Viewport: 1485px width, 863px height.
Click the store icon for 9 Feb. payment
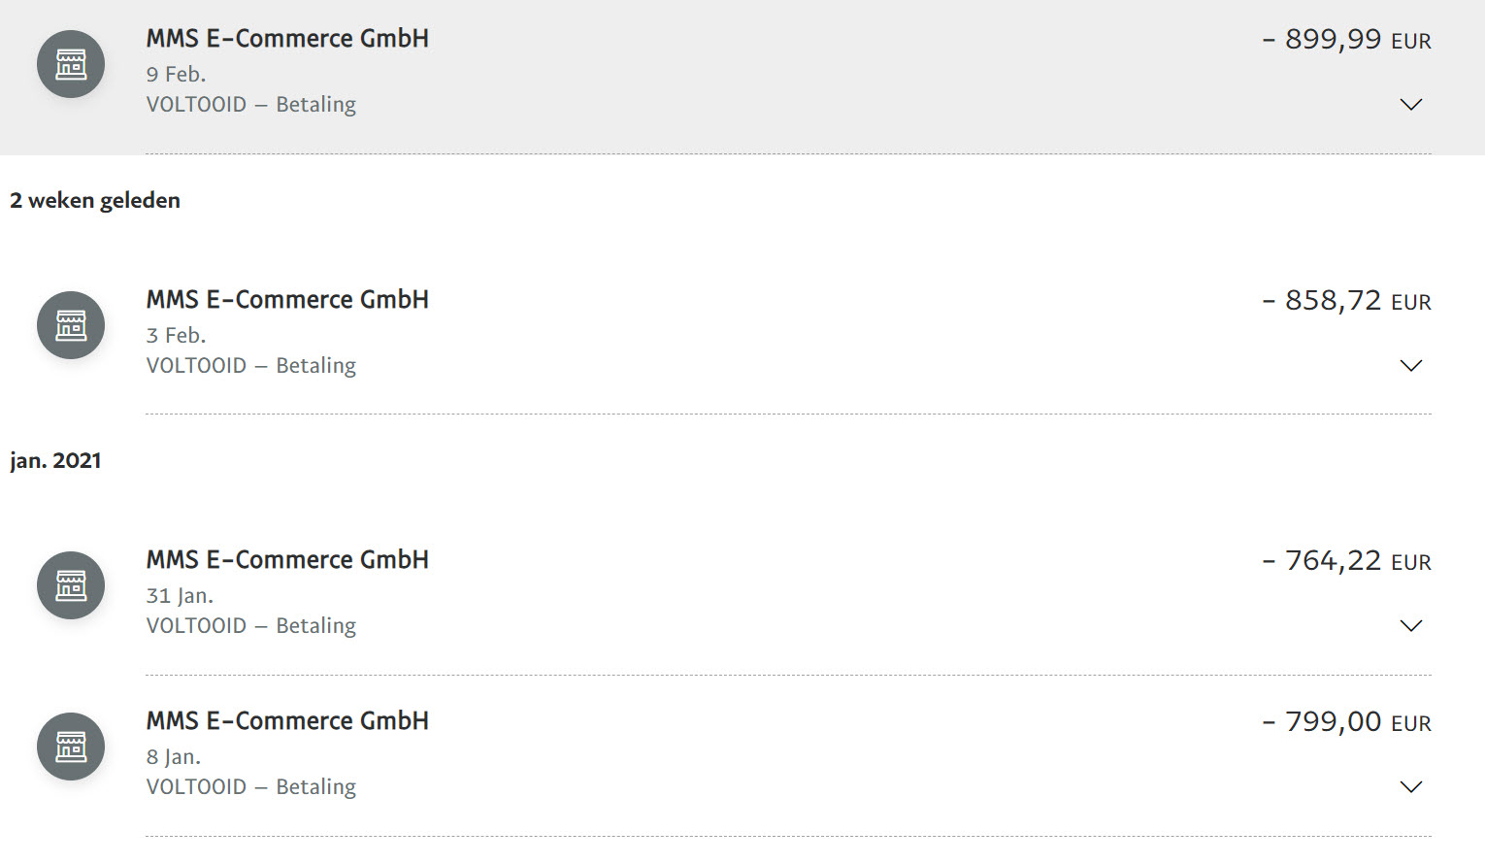coord(71,65)
